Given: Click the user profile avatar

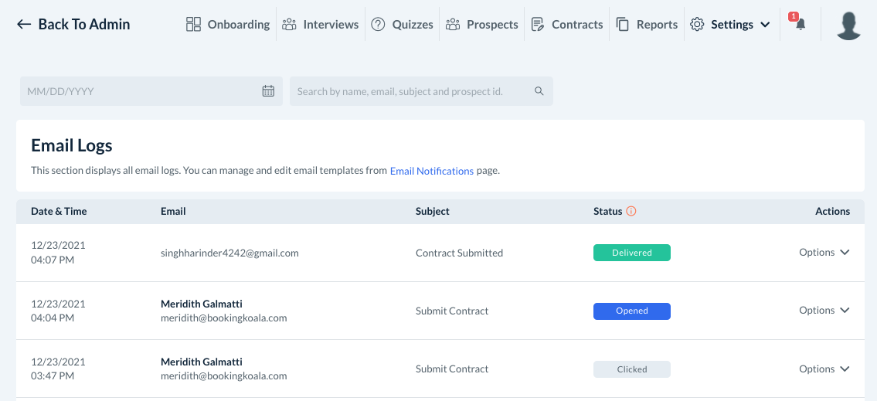Looking at the screenshot, I should tap(849, 25).
